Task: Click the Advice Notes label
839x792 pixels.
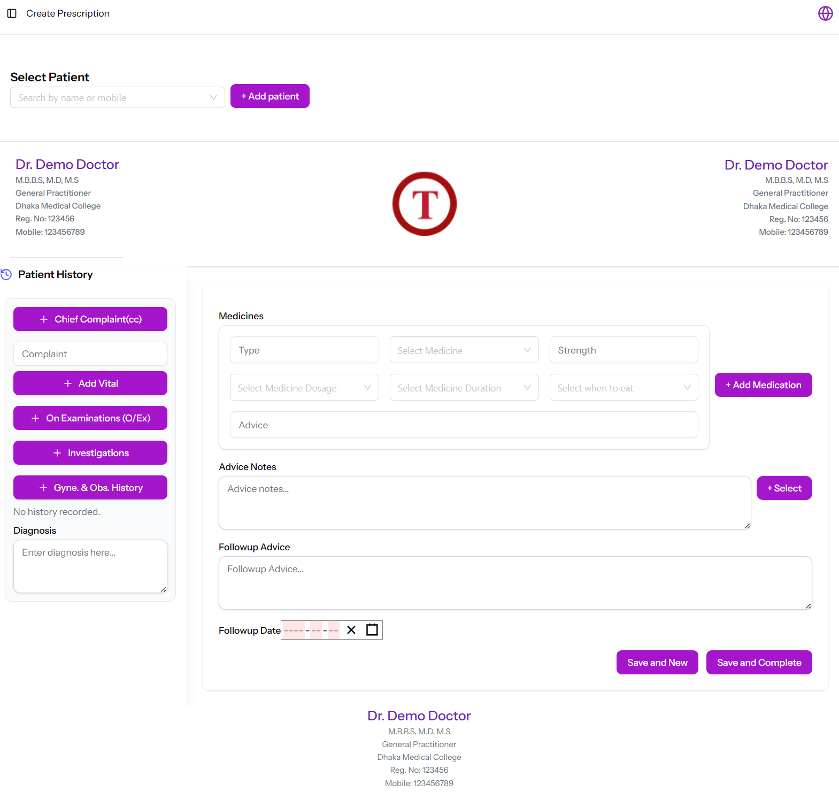Action: point(248,467)
